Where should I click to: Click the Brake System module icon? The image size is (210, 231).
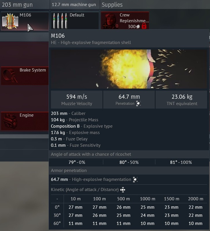(x=10, y=76)
